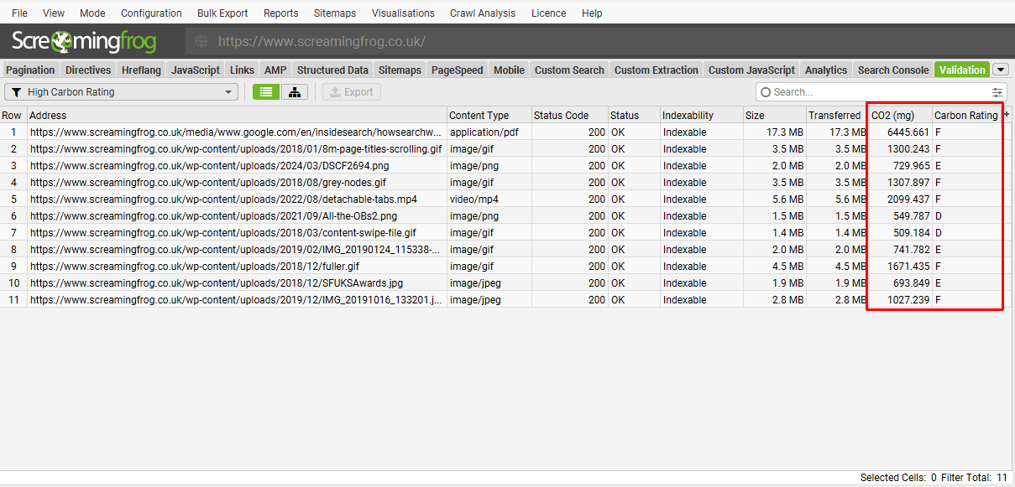Switch to the Structured Data tab

[332, 70]
